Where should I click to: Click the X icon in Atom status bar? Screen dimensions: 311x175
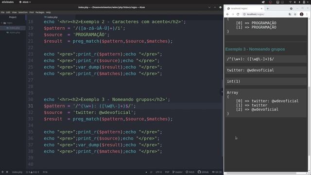7,172
